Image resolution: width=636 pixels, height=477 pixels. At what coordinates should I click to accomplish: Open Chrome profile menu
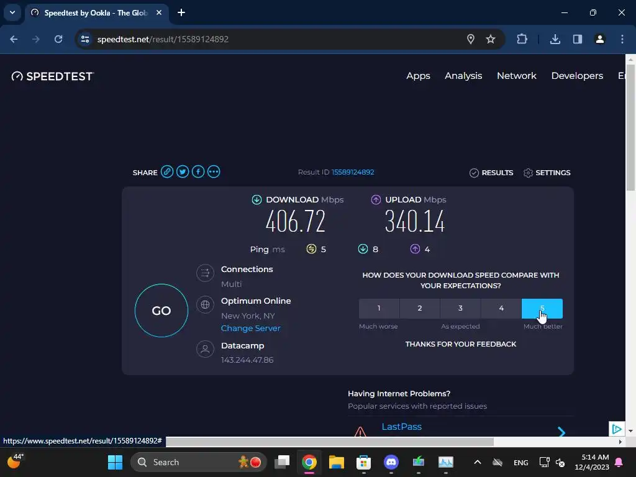click(599, 39)
